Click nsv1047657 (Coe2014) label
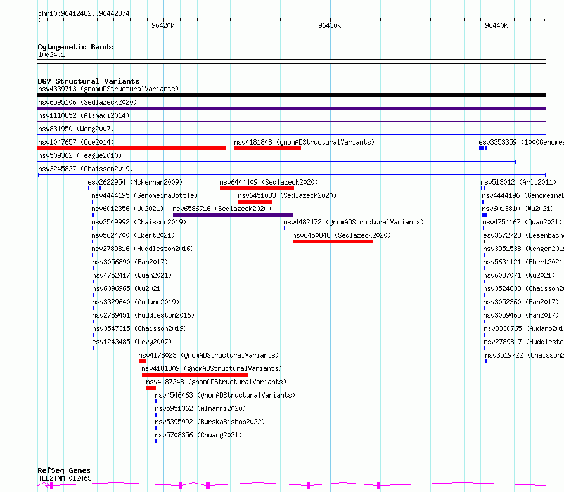 tap(76, 142)
